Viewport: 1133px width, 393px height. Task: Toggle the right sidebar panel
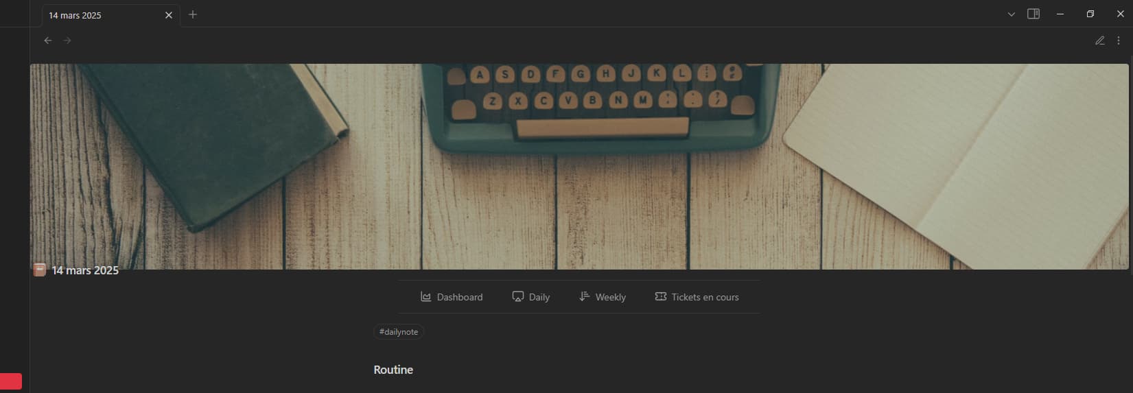click(x=1033, y=14)
